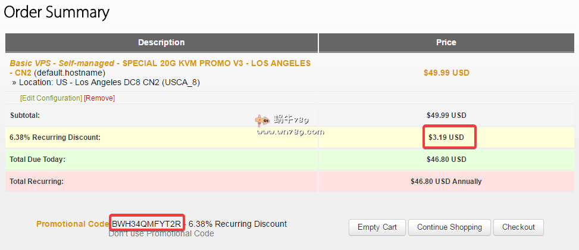The width and height of the screenshot is (579, 250).
Task: Click the 6.38% Recurring Discount row label
Action: click(x=55, y=137)
